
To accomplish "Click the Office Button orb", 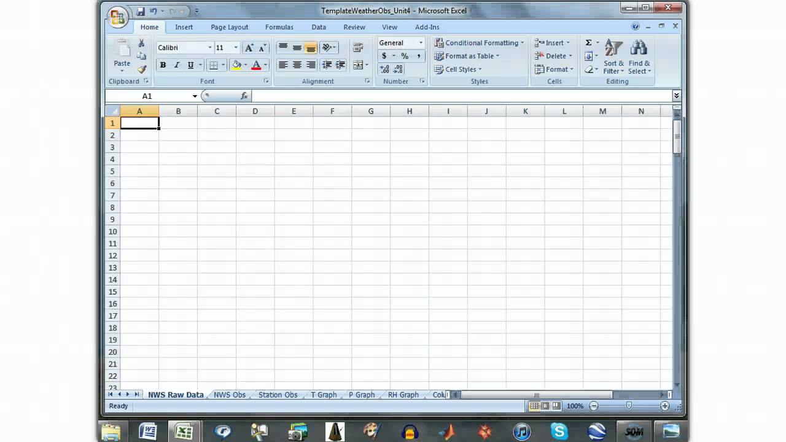I will [117, 17].
